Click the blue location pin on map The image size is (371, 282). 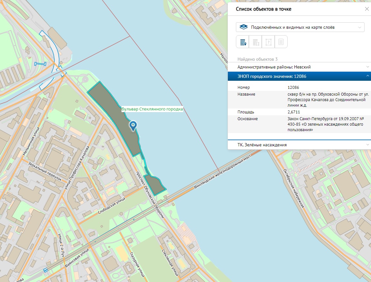tap(133, 125)
